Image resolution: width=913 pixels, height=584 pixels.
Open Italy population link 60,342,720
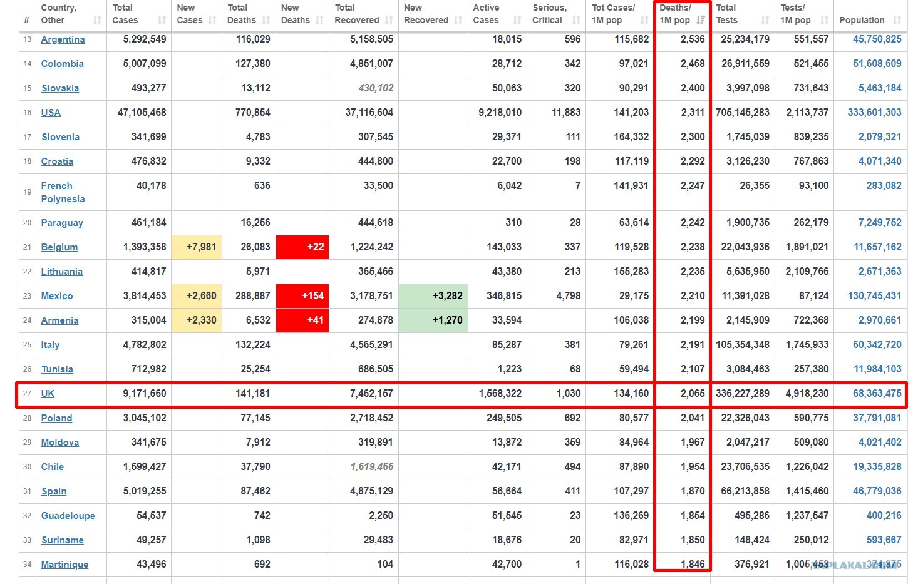click(x=877, y=345)
